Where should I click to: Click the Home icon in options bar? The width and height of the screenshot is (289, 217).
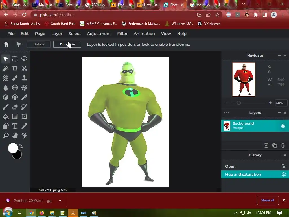pyautogui.click(x=6, y=44)
